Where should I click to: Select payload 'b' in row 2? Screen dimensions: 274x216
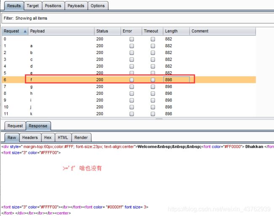point(31,53)
